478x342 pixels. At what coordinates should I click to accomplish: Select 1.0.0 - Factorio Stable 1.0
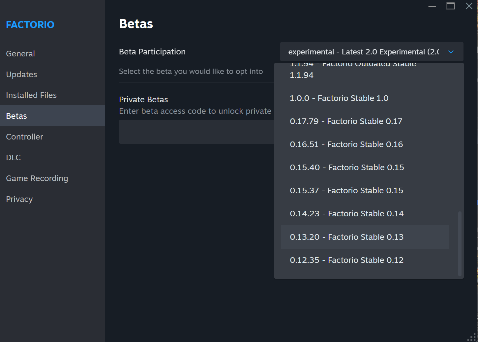[x=365, y=98]
